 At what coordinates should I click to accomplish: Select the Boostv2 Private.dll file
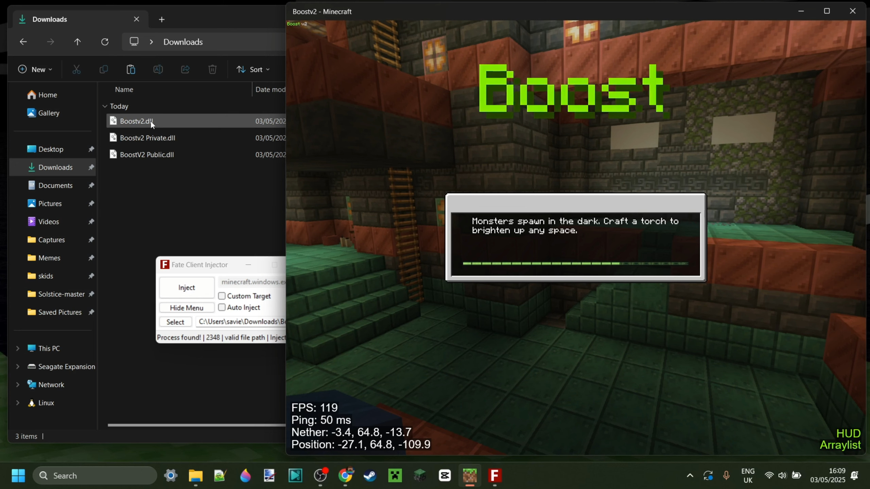147,138
